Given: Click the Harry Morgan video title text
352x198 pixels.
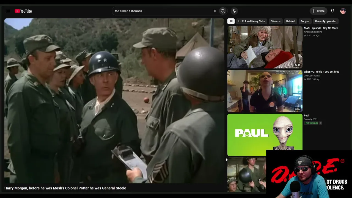Looking at the screenshot, I should point(65,188).
